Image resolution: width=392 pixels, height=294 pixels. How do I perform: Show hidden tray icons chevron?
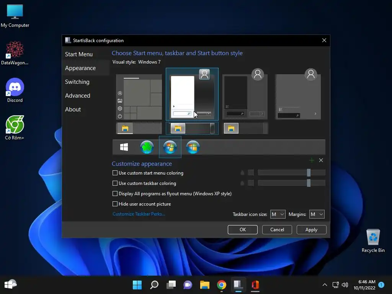(325, 285)
